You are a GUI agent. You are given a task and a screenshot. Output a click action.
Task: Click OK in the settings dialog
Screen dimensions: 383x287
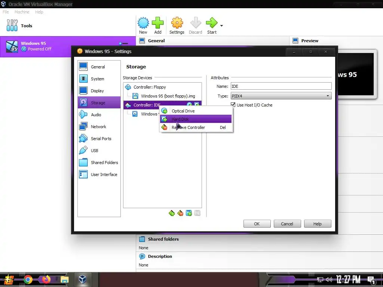coord(257,224)
